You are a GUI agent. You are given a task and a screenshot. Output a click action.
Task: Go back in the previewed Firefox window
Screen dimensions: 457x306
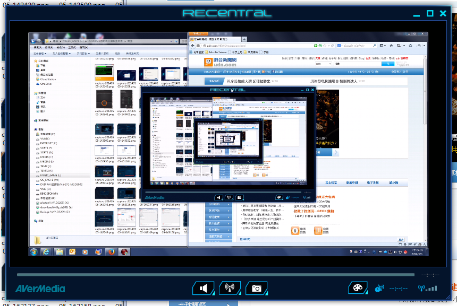[x=192, y=46]
